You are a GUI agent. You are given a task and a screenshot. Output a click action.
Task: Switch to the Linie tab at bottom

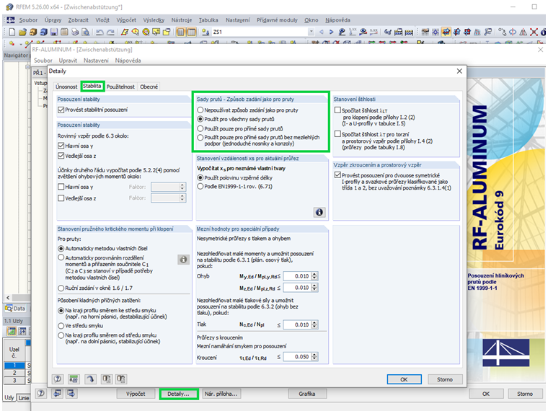point(24,398)
